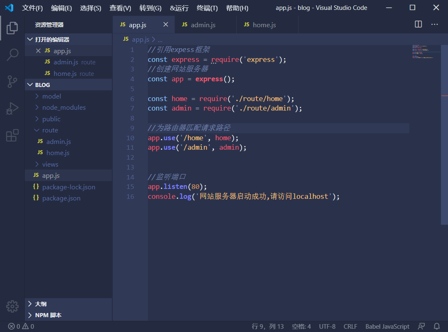Click the feedback icon in status bar
The height and width of the screenshot is (332, 448).
point(421,326)
